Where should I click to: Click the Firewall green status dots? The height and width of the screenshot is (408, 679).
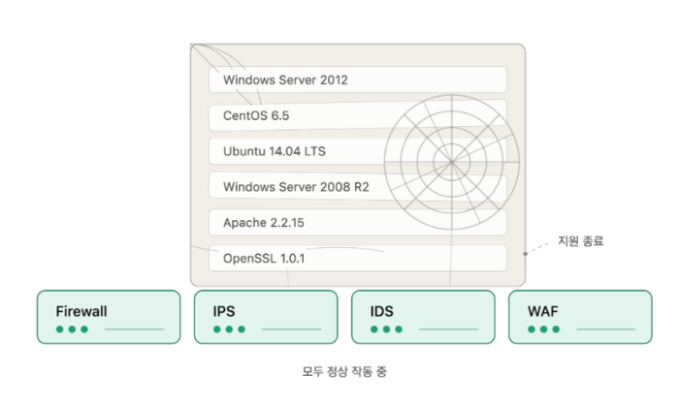(x=72, y=330)
